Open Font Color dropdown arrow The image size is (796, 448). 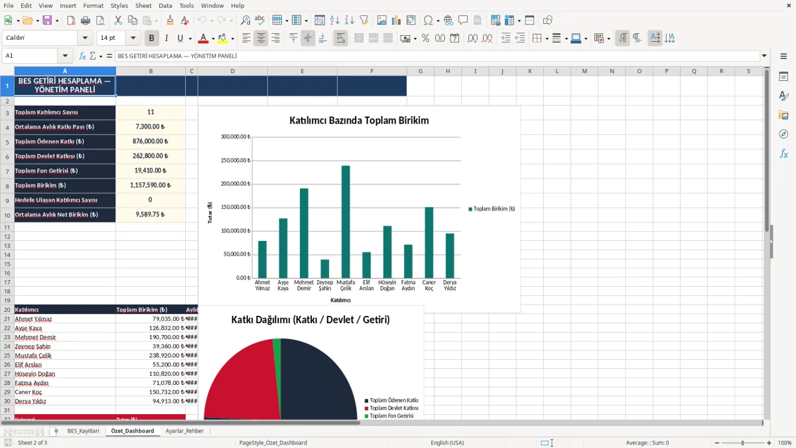coord(212,38)
